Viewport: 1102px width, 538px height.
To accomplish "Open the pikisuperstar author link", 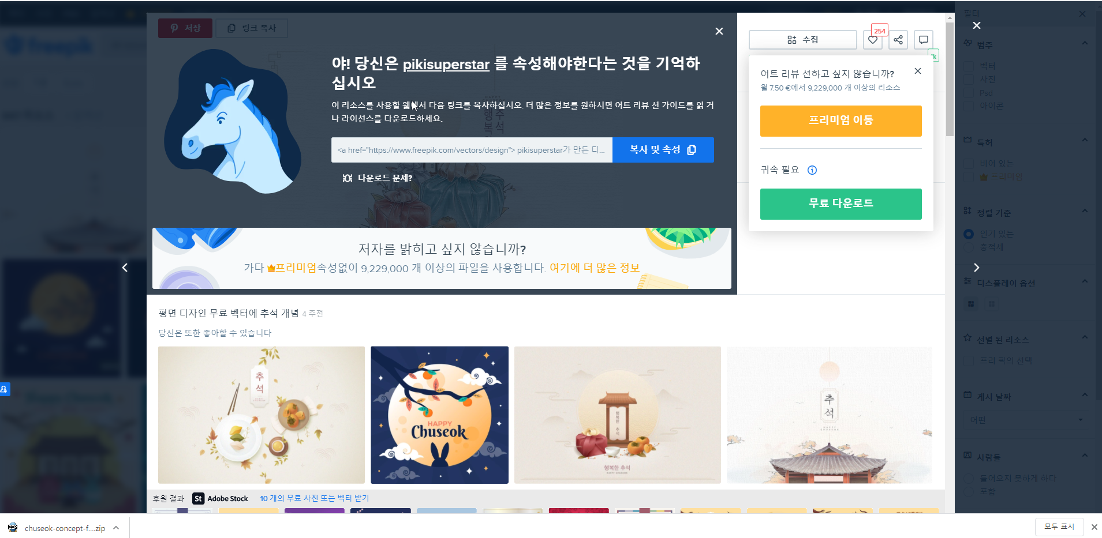I will point(446,65).
